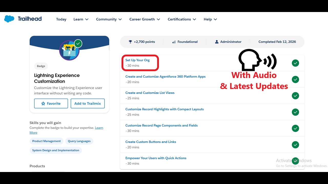
Task: Select System Design and Implementation tag
Action: (56, 150)
